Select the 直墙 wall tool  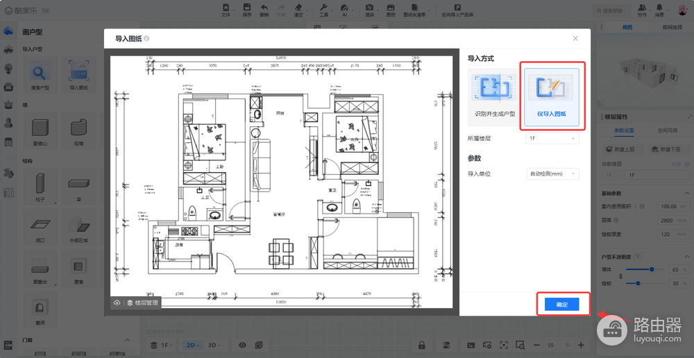coord(40,132)
